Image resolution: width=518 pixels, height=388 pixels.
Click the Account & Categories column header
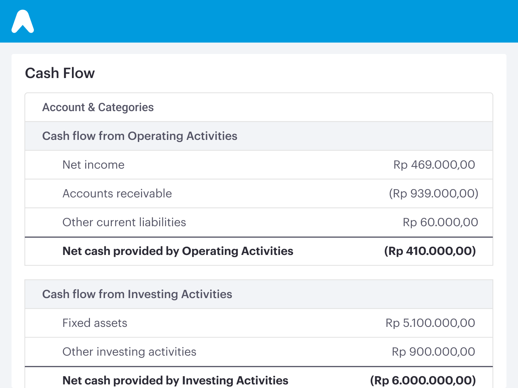tap(98, 107)
